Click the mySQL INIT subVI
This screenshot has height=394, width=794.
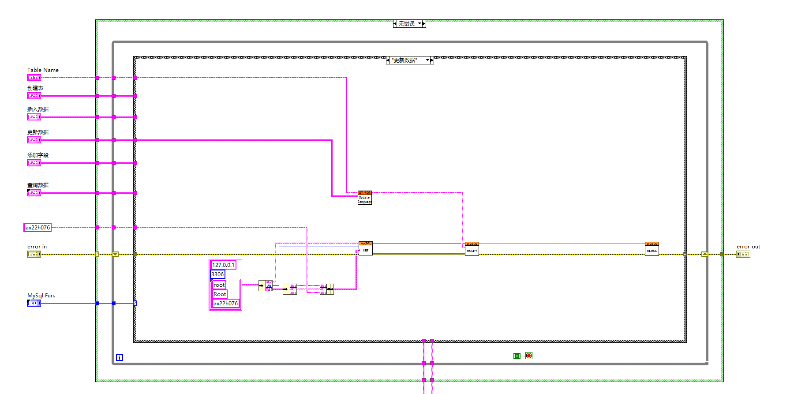point(366,248)
